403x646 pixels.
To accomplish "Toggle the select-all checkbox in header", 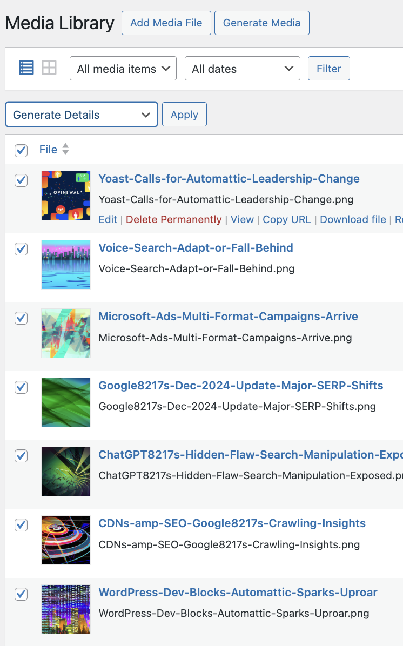I will click(x=21, y=150).
